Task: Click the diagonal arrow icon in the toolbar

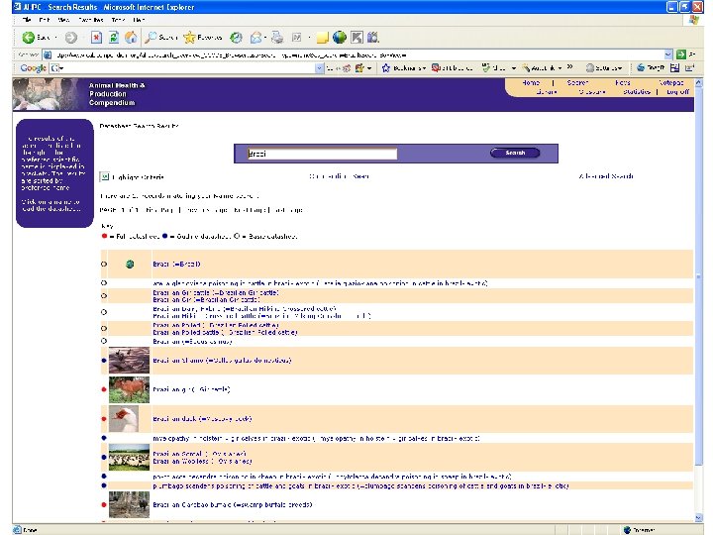Action: click(356, 38)
